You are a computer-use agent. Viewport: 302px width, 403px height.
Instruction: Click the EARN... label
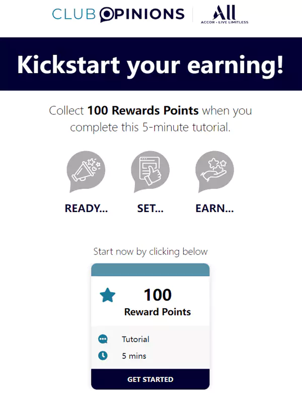coord(214,209)
